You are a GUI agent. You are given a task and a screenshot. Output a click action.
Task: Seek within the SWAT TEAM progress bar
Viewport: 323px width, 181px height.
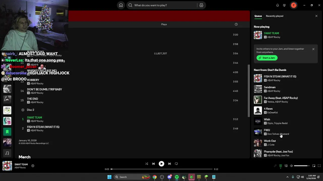[x=161, y=169]
